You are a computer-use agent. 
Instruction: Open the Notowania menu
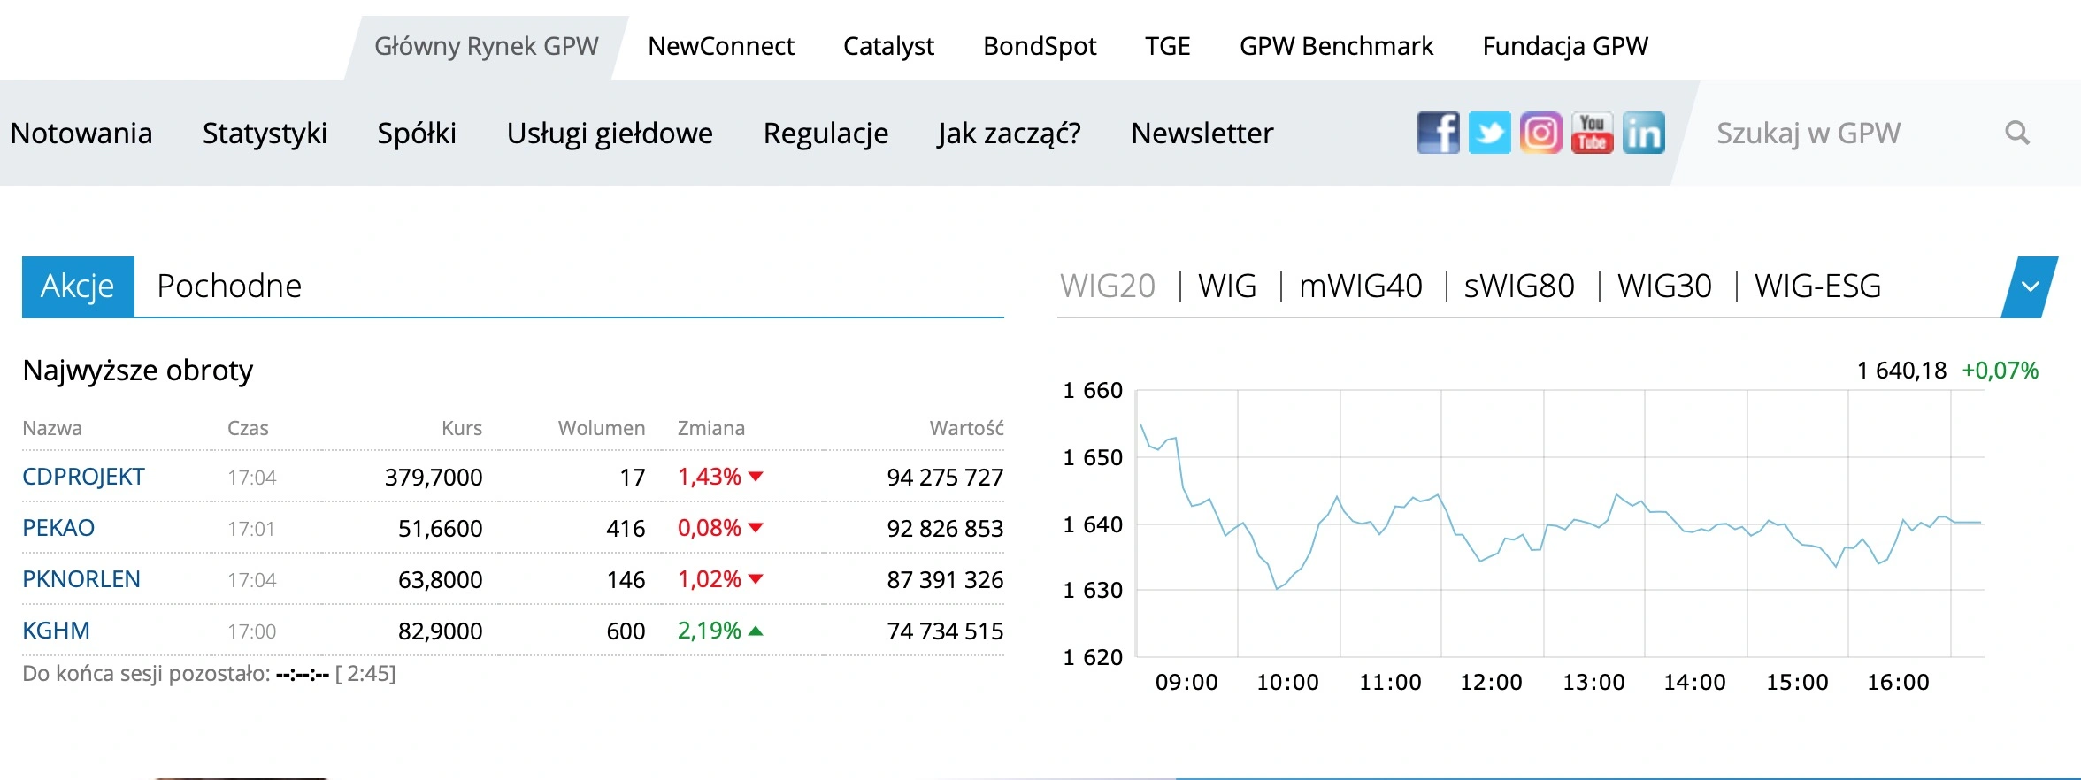point(81,134)
